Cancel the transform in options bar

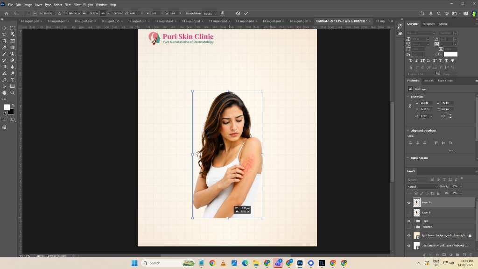tap(238, 14)
